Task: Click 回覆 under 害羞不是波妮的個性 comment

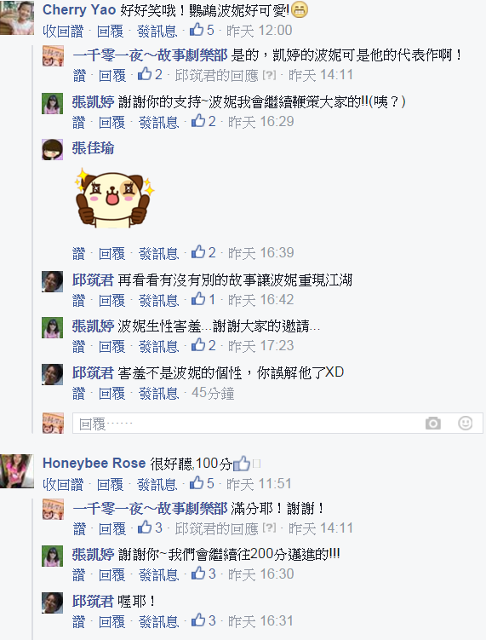Action: (111, 394)
